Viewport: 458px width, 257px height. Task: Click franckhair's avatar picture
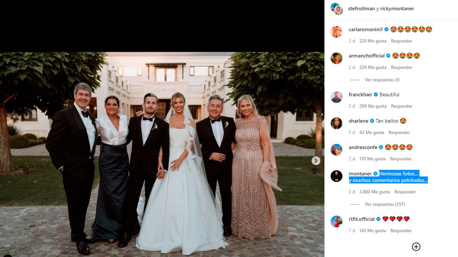[x=336, y=97]
